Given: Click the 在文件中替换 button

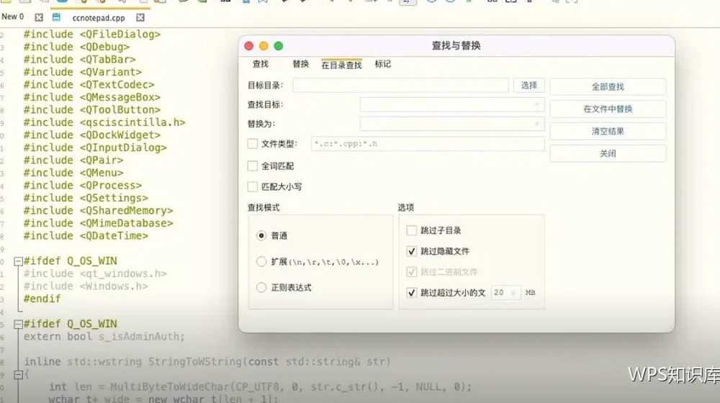Looking at the screenshot, I should click(608, 109).
